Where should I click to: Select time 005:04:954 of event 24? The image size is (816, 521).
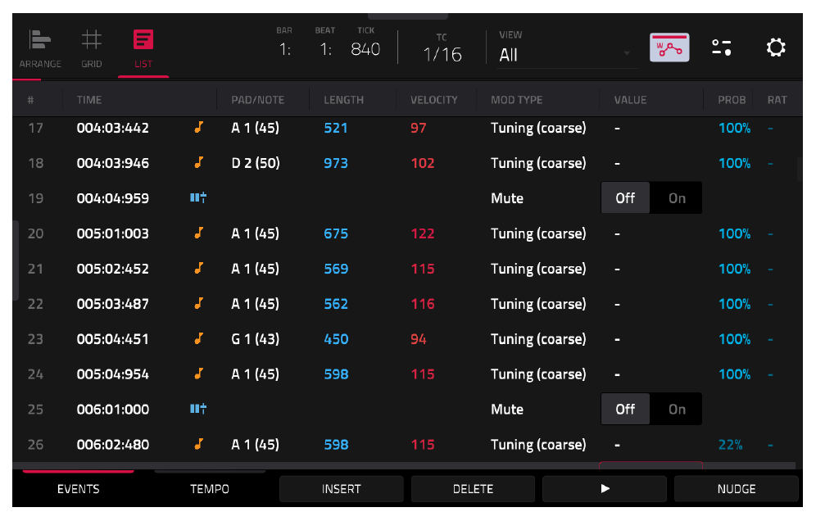coord(112,374)
